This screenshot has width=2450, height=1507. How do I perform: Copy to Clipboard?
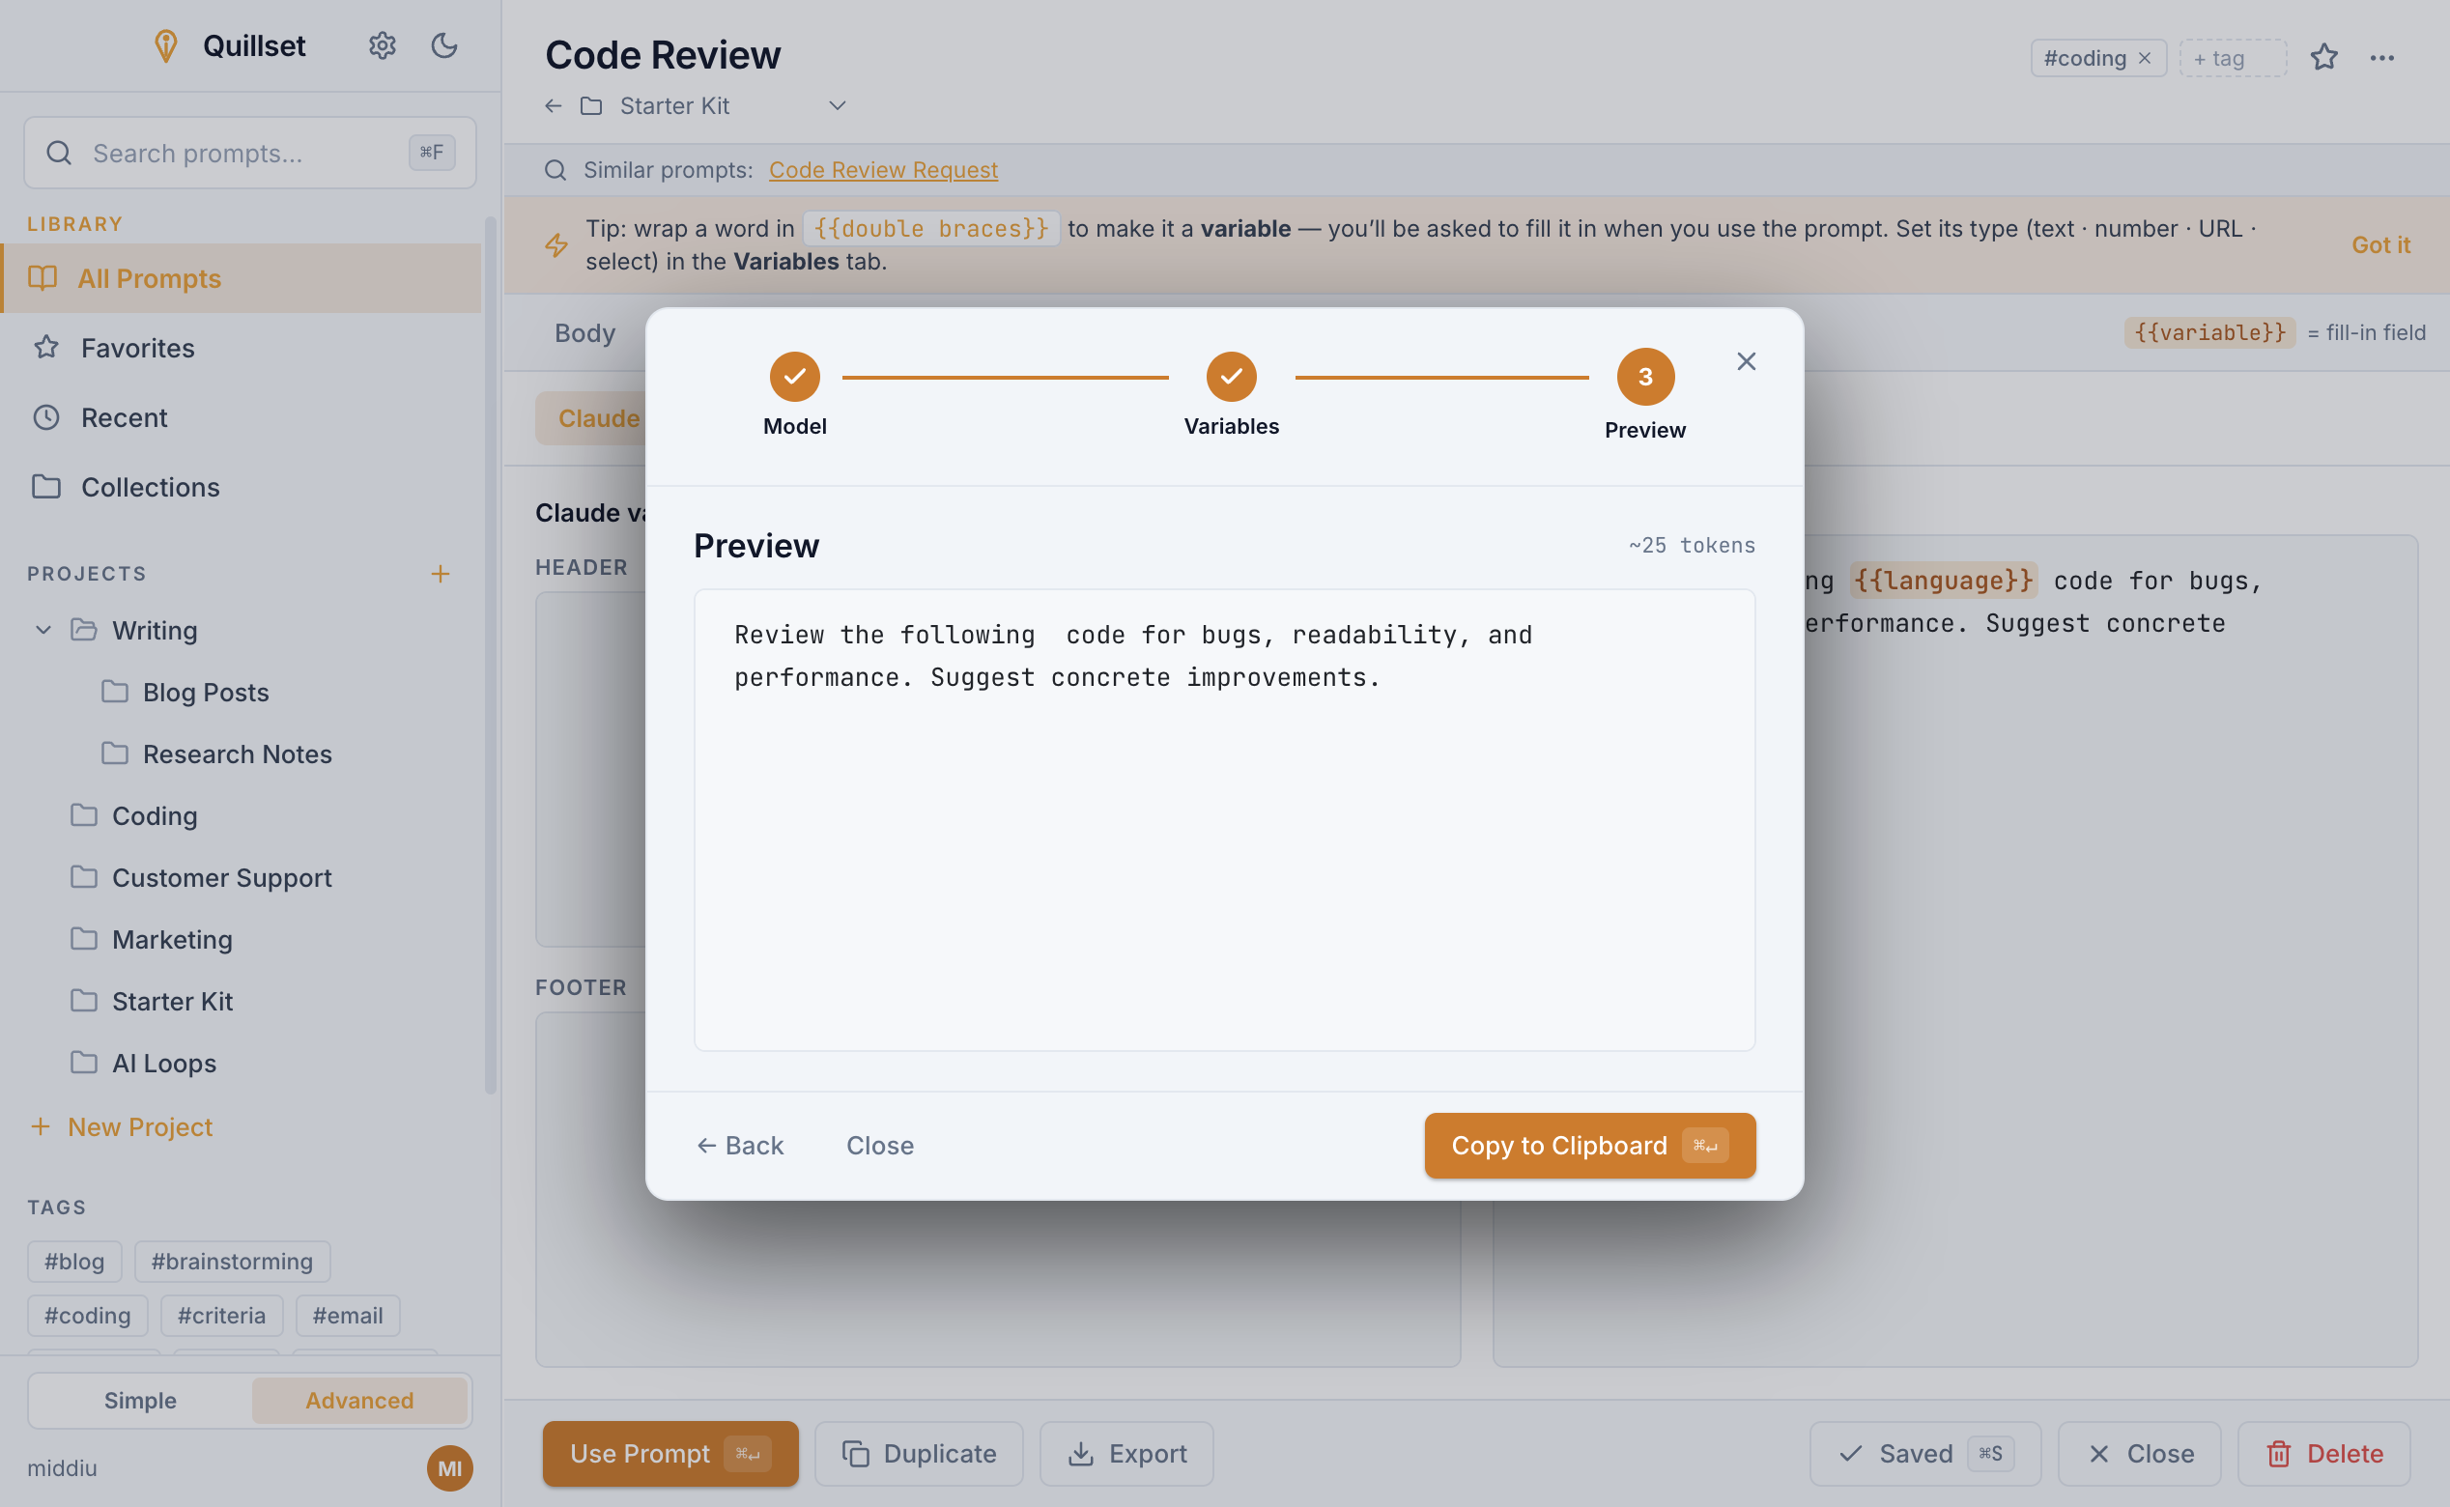[1589, 1145]
